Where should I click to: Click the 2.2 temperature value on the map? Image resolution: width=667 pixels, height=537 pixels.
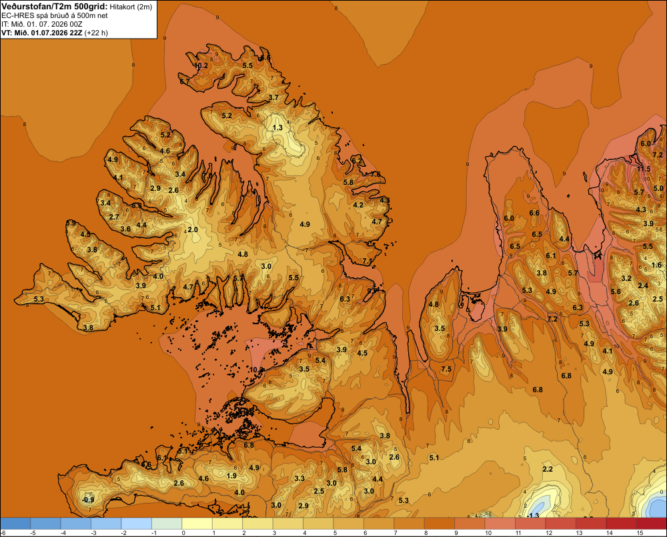click(548, 469)
